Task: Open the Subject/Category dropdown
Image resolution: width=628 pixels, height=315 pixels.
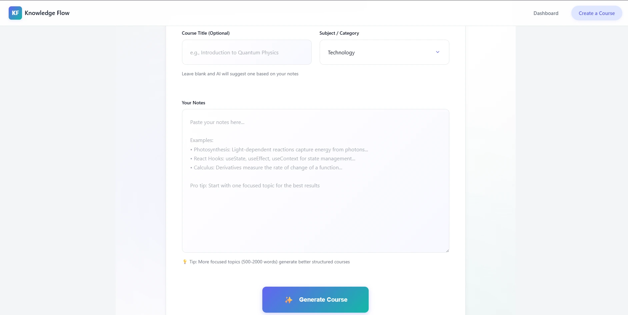Action: pos(384,52)
